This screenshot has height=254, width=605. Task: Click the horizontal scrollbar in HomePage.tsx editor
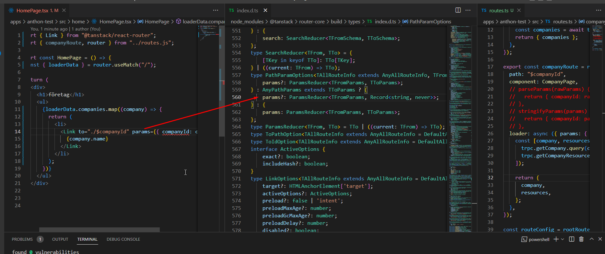99,230
